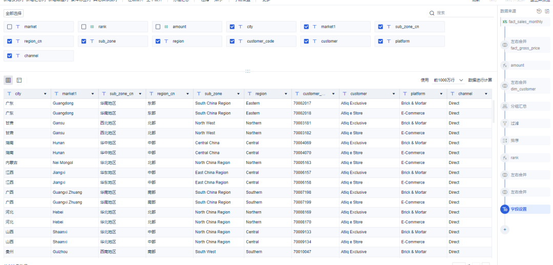Select the amount step label
Viewport: 553px width, 265px height.
517,65
